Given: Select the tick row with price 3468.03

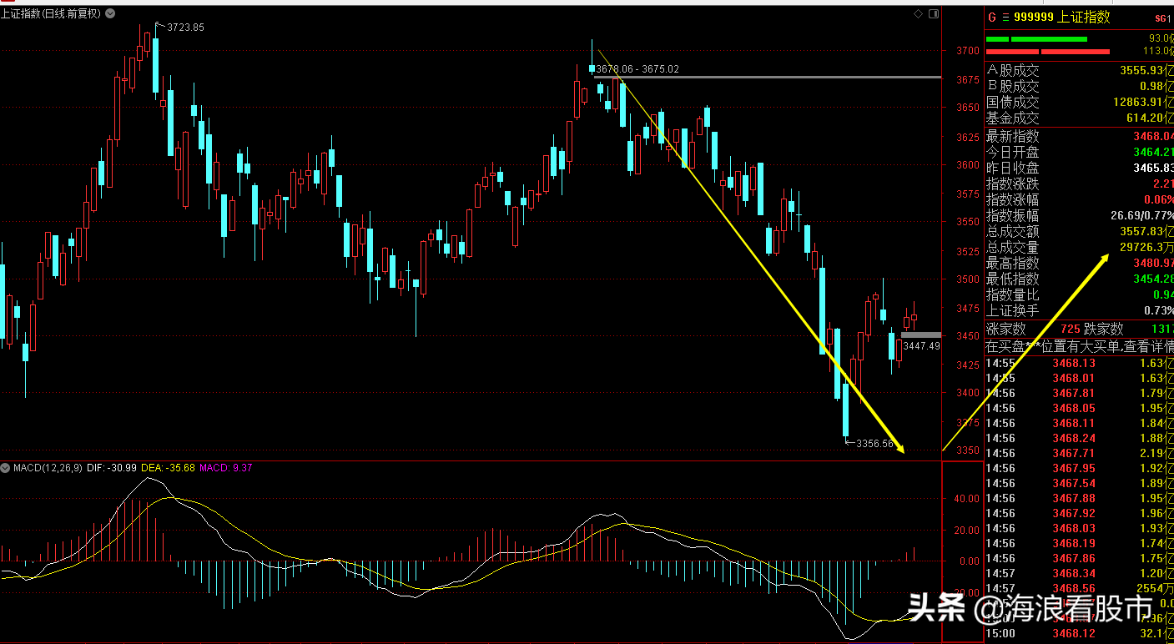Looking at the screenshot, I should pyautogui.click(x=1080, y=528).
